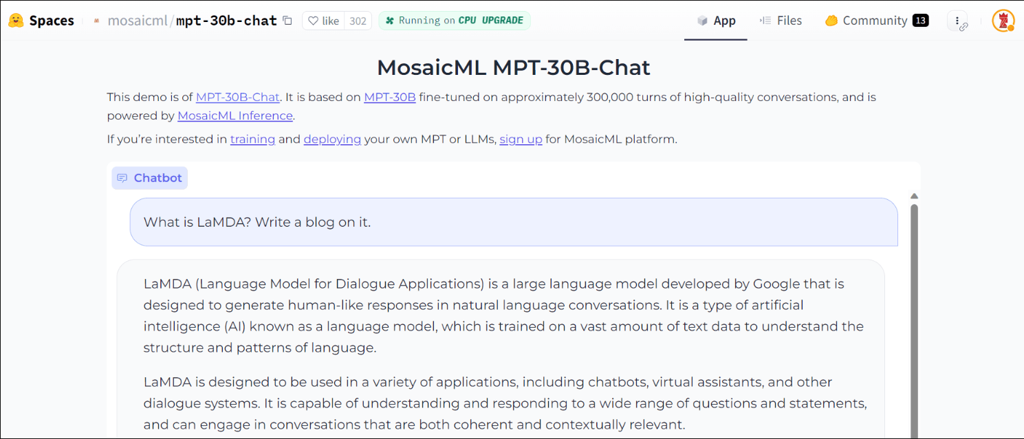
Task: Click the Chatbot label
Action: [150, 178]
